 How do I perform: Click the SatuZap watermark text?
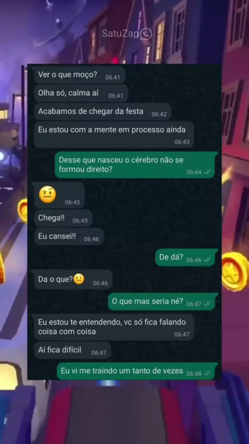pyautogui.click(x=120, y=34)
